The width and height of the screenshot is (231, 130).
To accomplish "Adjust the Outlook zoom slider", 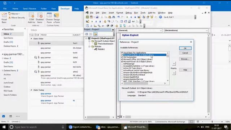I will click(212, 122).
